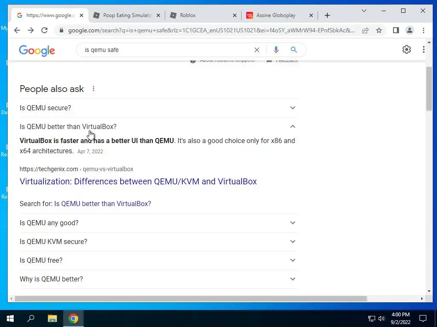Click the horizontal scrollbar thumb

tap(191, 298)
